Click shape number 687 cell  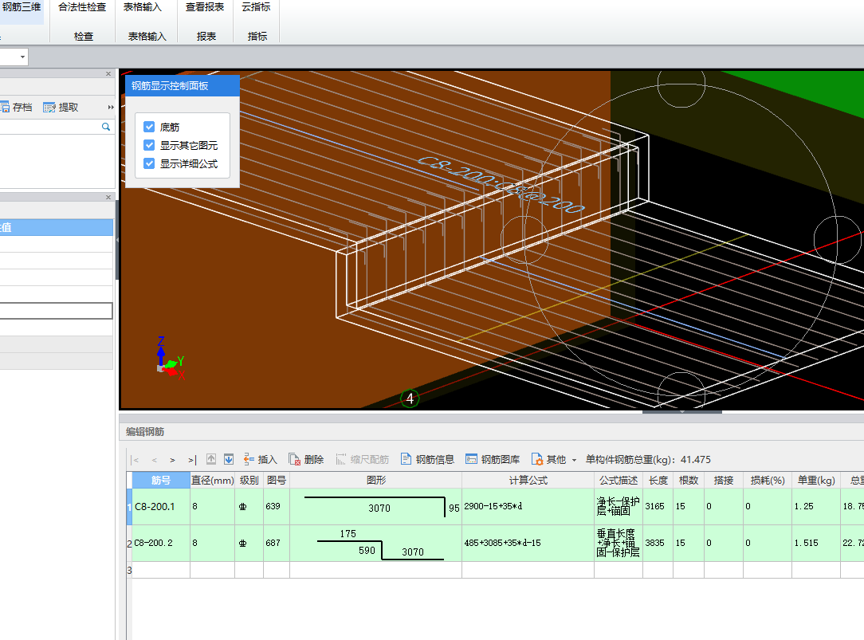point(277,543)
